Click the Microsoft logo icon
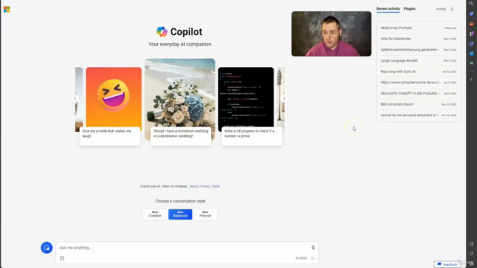 7,10
